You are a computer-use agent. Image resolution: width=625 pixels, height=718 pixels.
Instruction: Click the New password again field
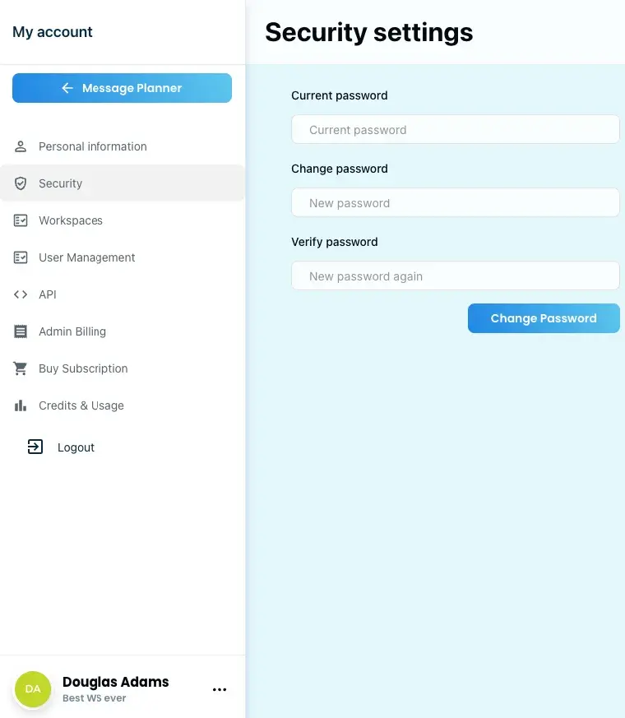tap(455, 276)
